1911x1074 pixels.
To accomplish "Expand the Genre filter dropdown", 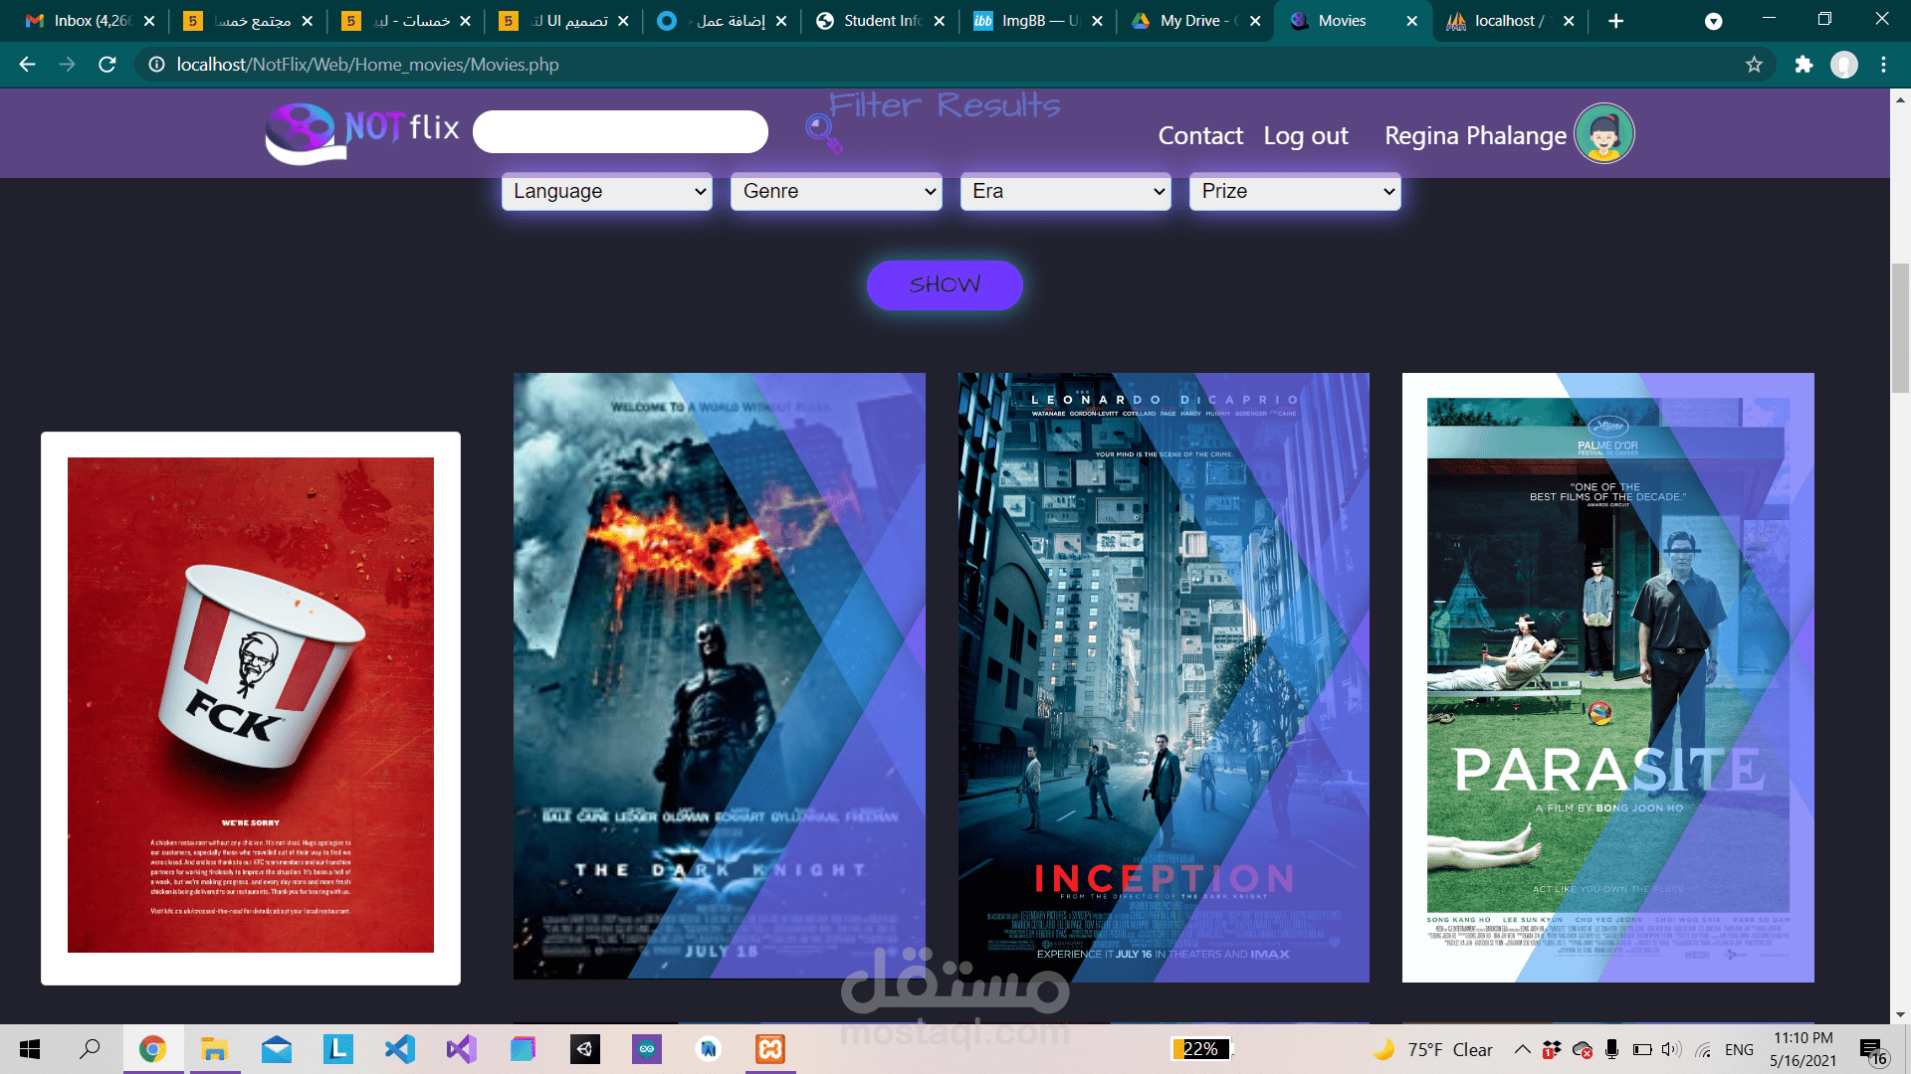I will pyautogui.click(x=836, y=191).
